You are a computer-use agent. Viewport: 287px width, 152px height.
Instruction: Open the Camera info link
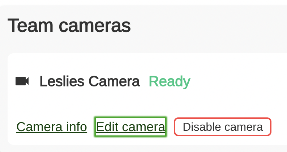52,127
